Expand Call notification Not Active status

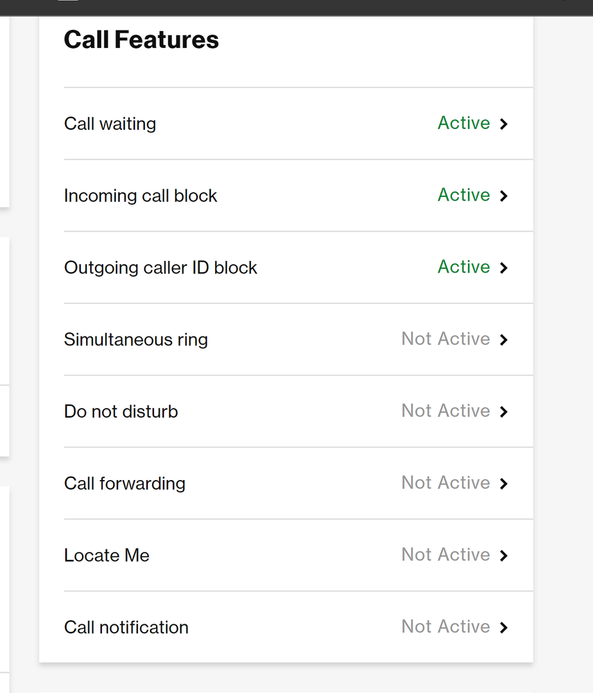(445, 626)
